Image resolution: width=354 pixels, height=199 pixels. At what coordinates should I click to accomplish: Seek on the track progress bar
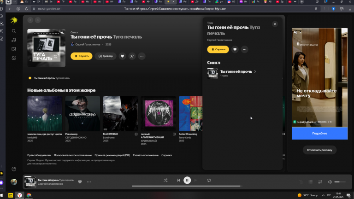tap(187, 186)
